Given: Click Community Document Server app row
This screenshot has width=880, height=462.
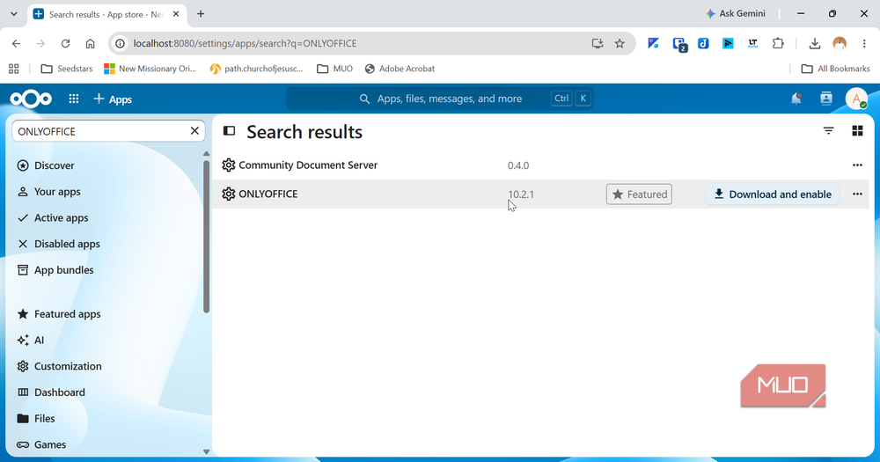Looking at the screenshot, I should pyautogui.click(x=540, y=165).
